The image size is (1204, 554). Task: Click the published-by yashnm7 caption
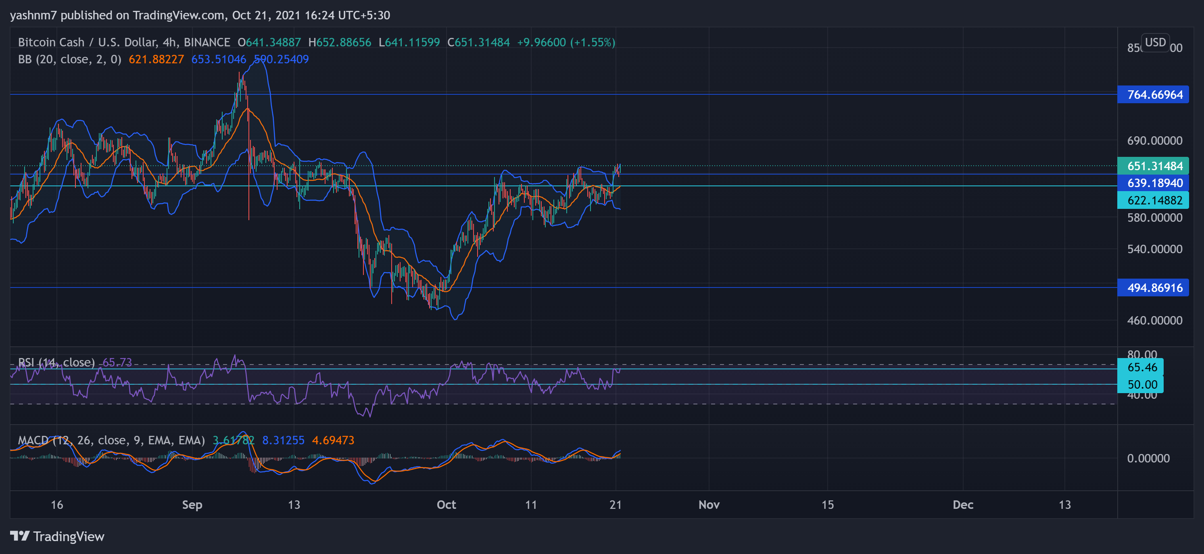coord(200,15)
